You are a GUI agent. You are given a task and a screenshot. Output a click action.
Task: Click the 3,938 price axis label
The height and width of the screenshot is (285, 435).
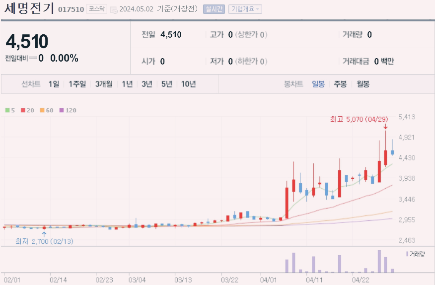[x=407, y=178]
